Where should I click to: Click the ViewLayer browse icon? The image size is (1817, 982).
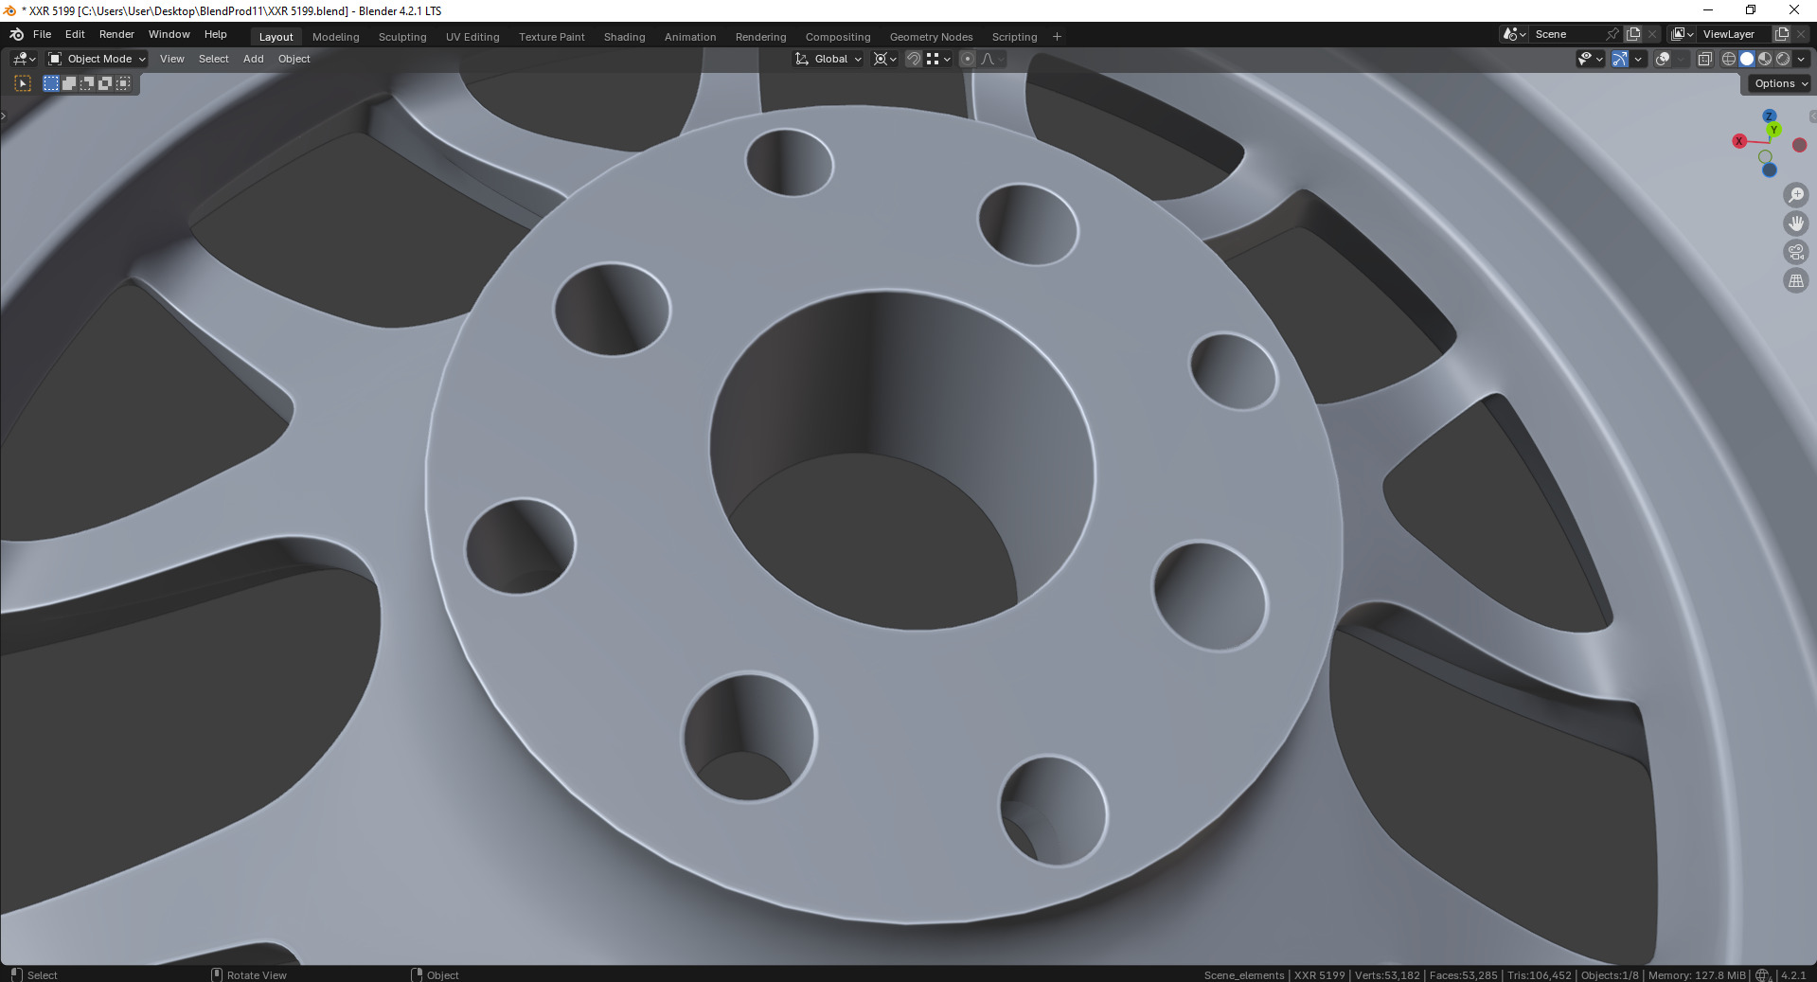[x=1683, y=34]
